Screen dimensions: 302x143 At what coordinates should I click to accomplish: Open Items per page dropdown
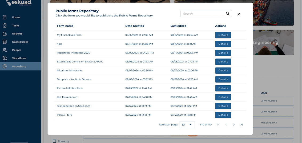pos(187,125)
